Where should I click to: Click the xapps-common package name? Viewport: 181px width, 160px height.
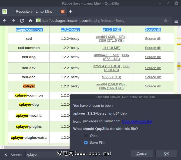29,30
